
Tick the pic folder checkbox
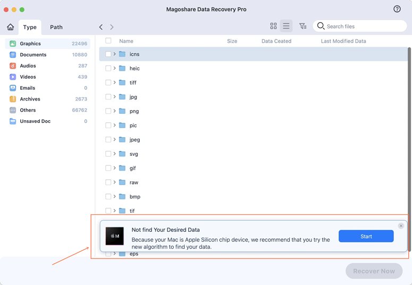click(x=108, y=125)
